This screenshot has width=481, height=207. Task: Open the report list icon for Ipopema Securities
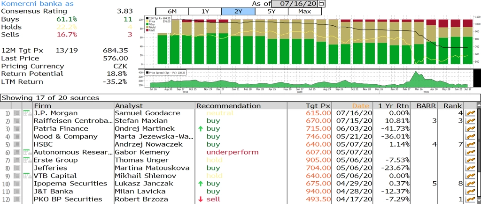[x=17, y=184]
